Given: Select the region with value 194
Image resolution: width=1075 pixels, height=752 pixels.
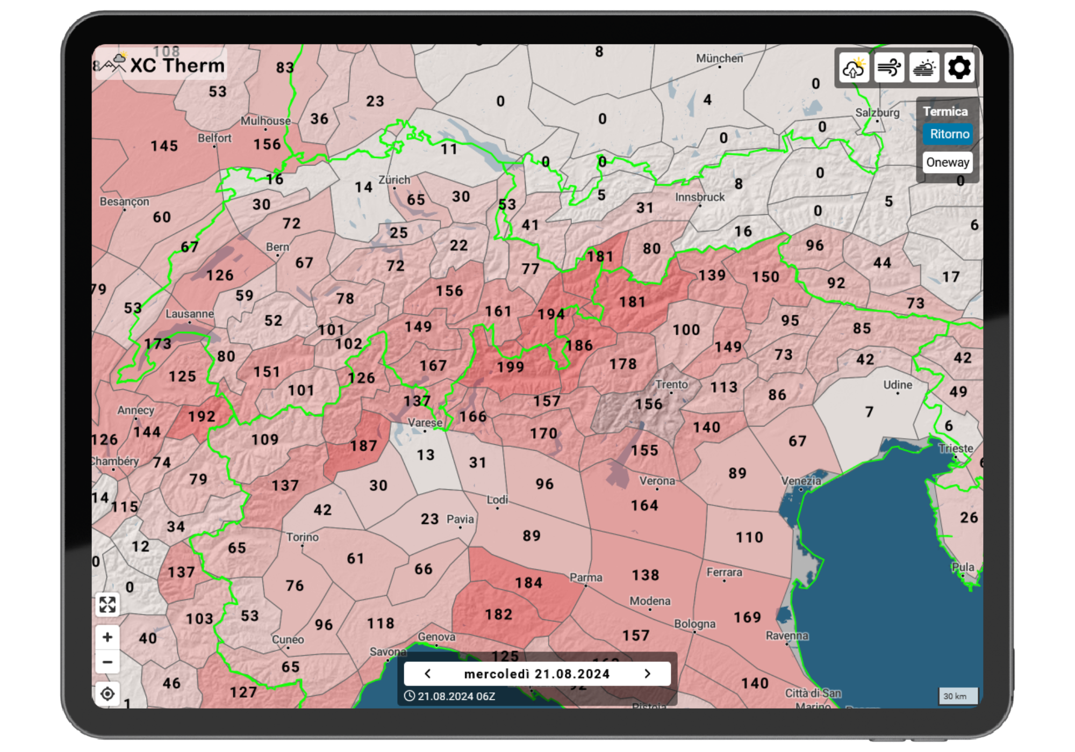Looking at the screenshot, I should (551, 314).
